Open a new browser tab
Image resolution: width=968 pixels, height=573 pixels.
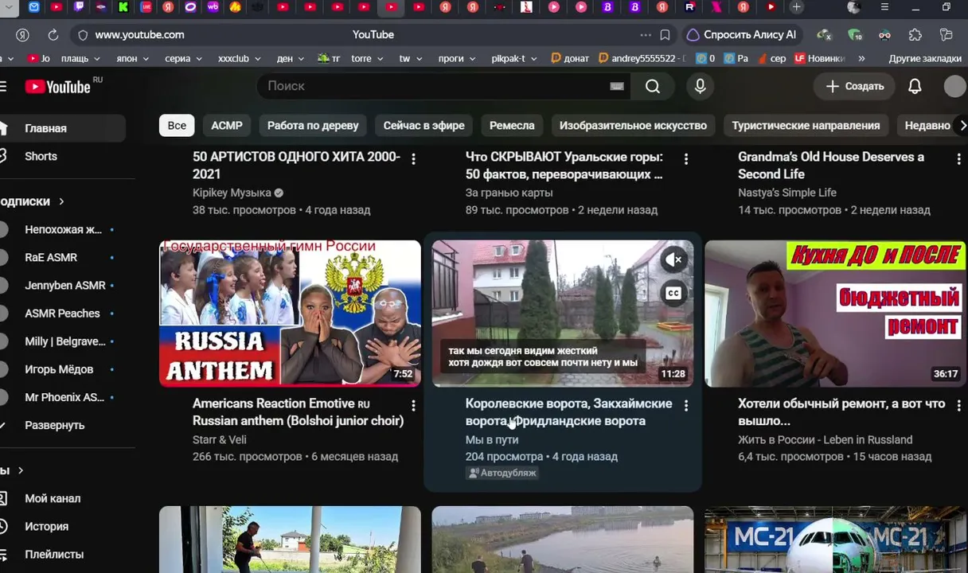pyautogui.click(x=796, y=7)
